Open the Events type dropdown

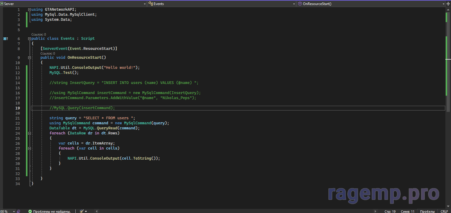pos(294,4)
